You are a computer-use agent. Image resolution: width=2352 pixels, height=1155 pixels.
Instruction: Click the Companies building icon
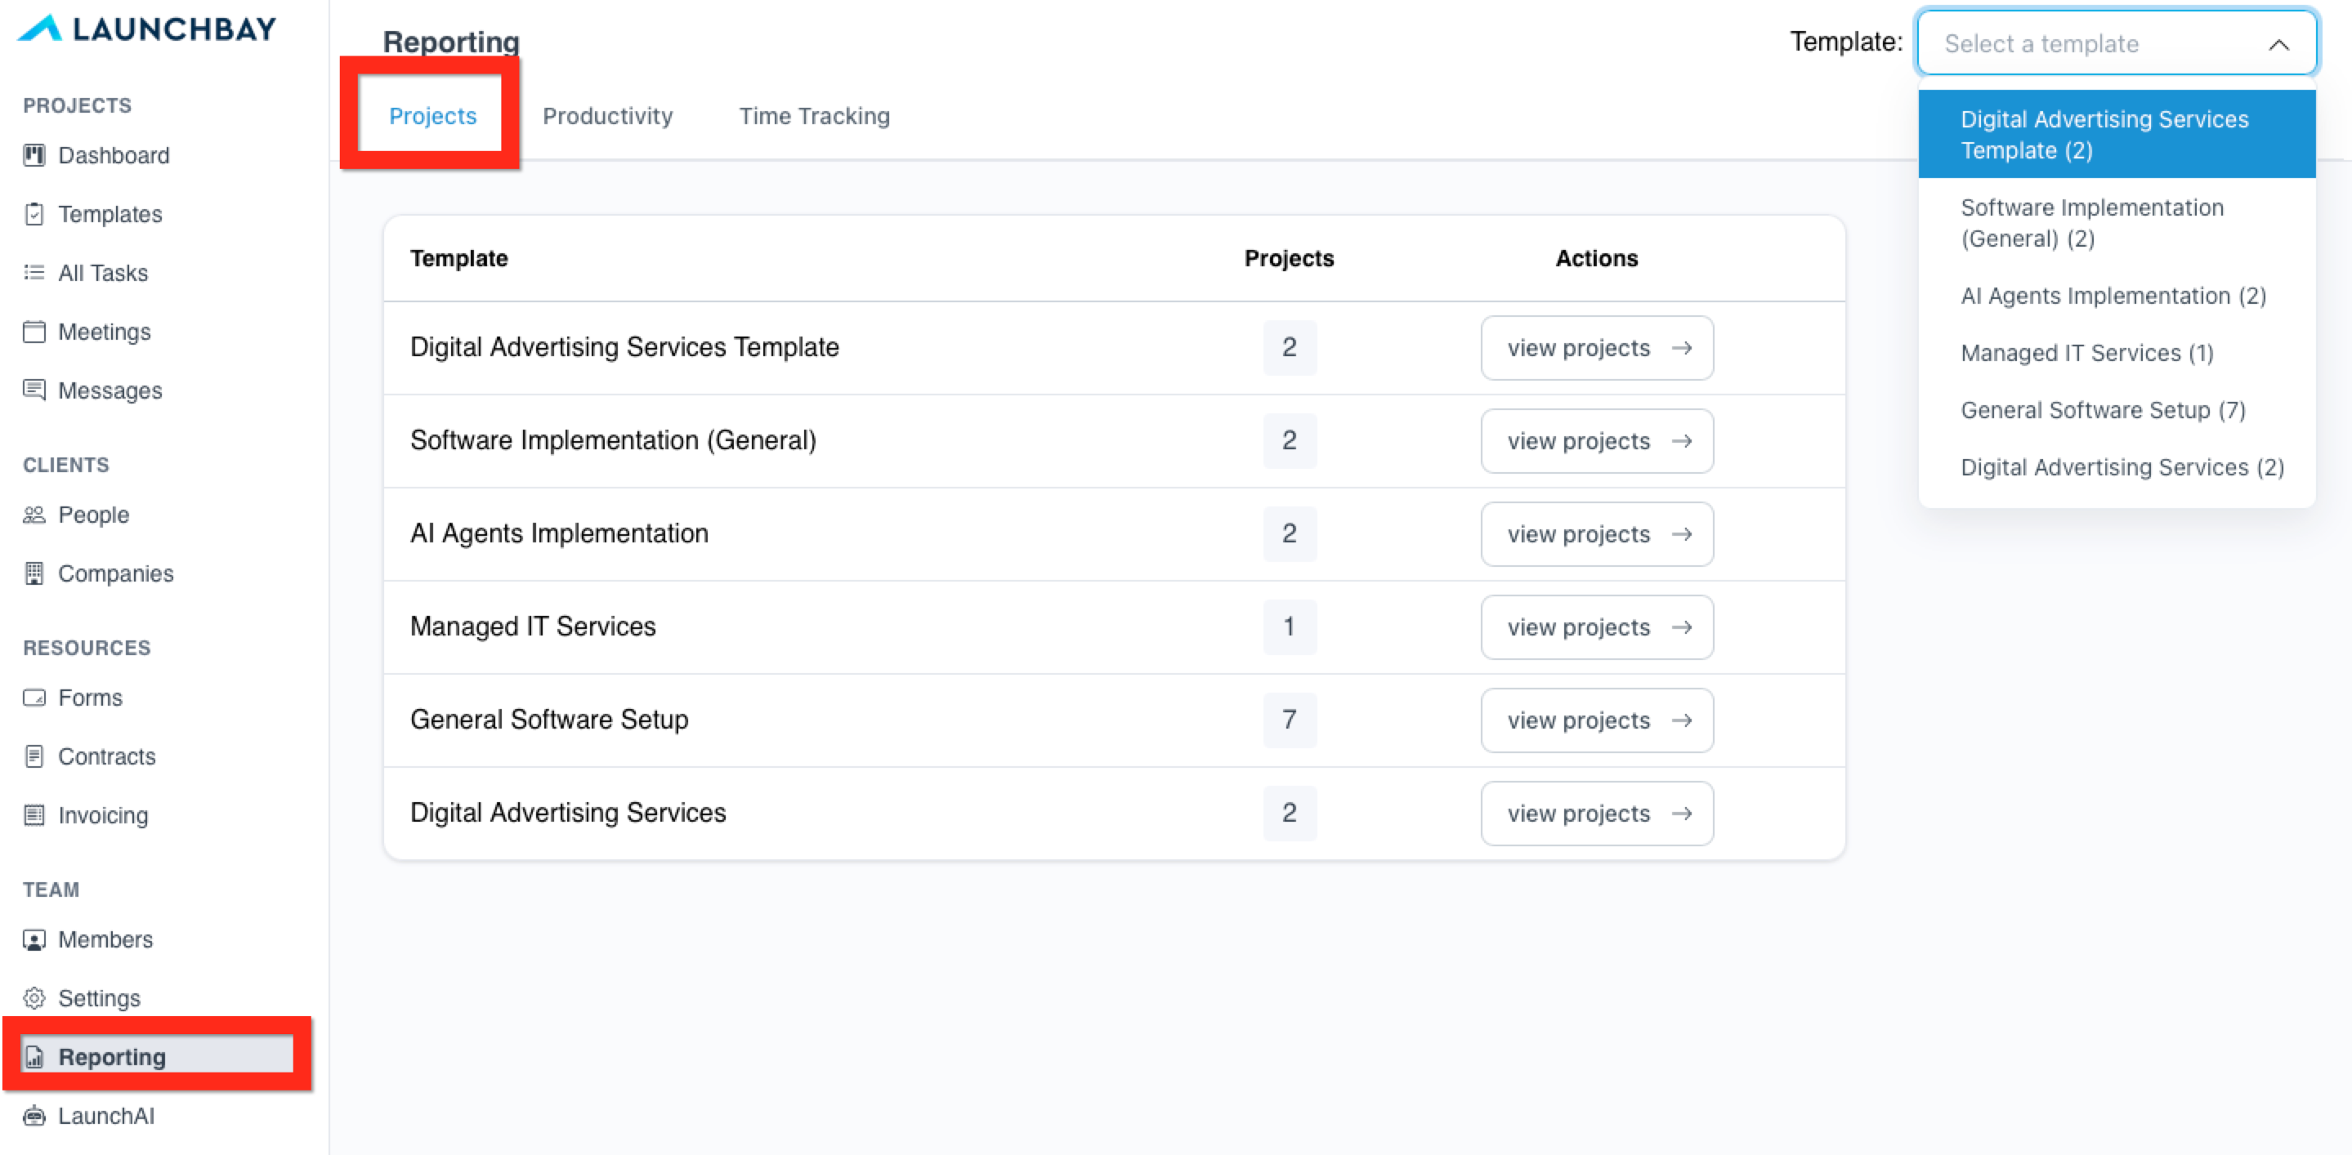(34, 574)
